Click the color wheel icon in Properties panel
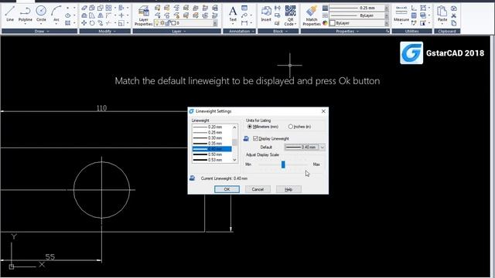Viewport: 495px width, 278px height. (x=325, y=23)
